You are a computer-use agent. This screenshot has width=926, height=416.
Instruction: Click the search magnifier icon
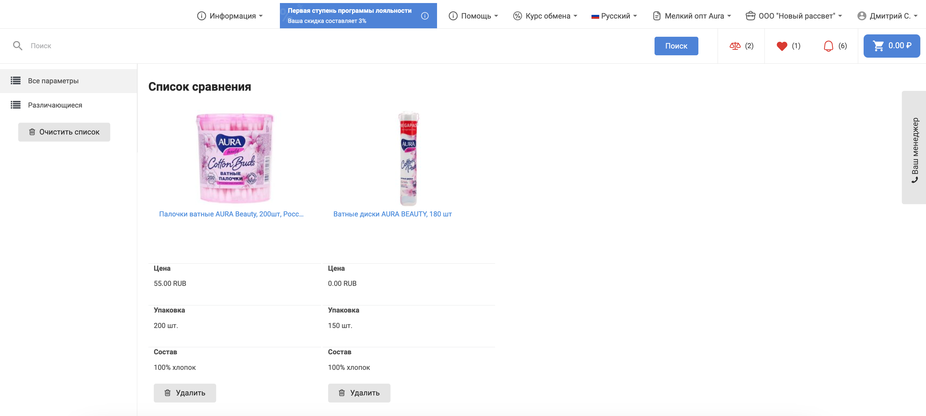point(18,46)
